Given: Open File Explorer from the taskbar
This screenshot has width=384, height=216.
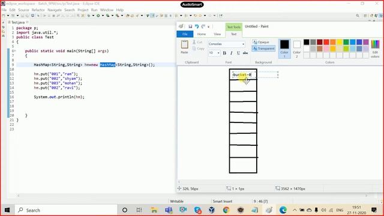Looking at the screenshot, I should (154, 210).
